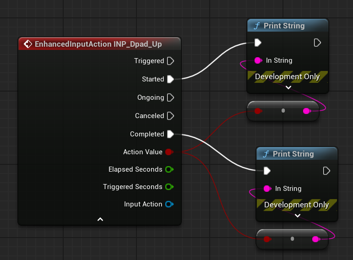Select the lower Print String node header
Screen dimensions: 353x260
click(297, 154)
